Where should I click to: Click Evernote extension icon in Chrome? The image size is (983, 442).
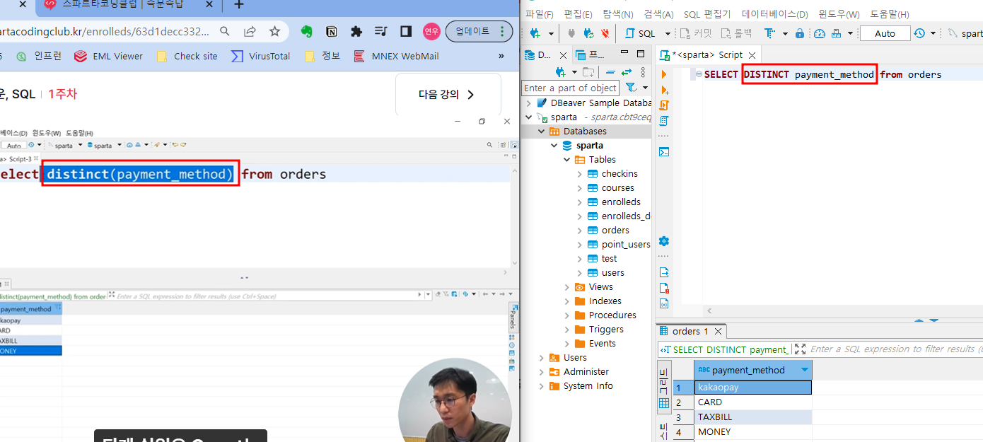pos(306,32)
